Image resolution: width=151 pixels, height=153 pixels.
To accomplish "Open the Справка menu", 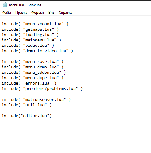I will [x=65, y=13].
